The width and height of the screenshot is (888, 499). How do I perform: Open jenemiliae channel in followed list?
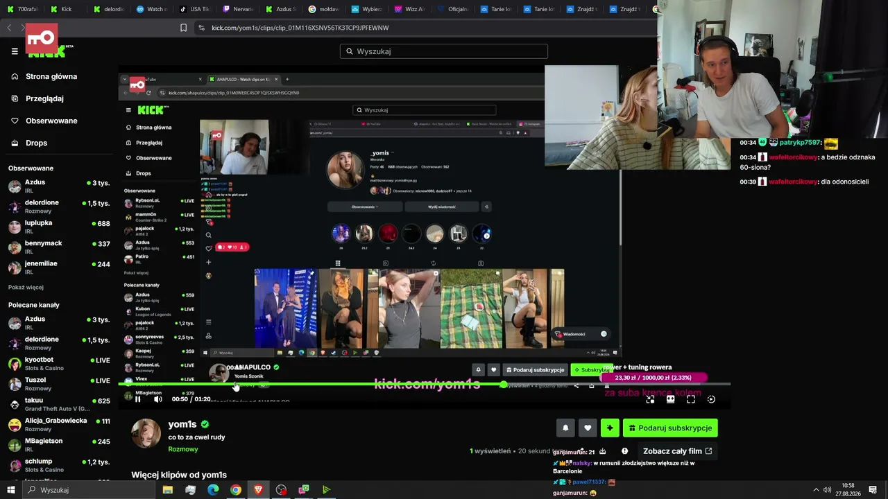(59, 267)
